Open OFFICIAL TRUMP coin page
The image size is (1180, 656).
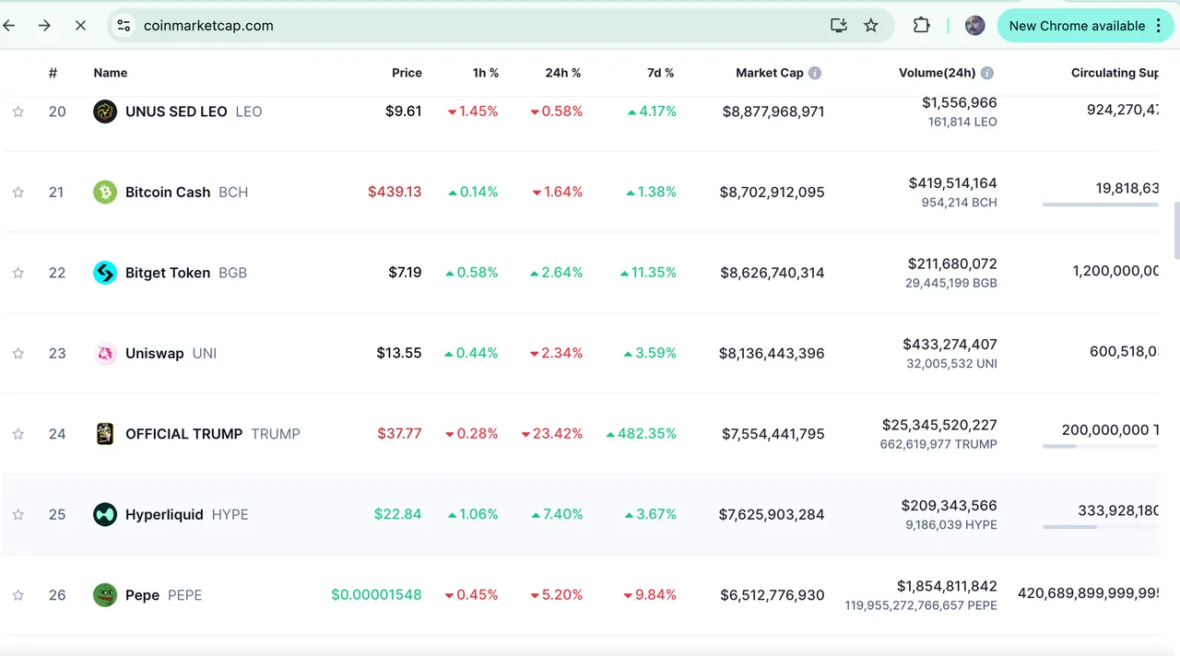point(184,434)
